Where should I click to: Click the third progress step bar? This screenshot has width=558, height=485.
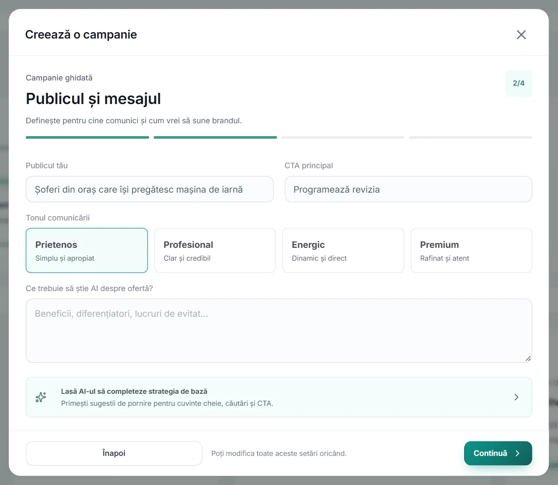tap(343, 137)
